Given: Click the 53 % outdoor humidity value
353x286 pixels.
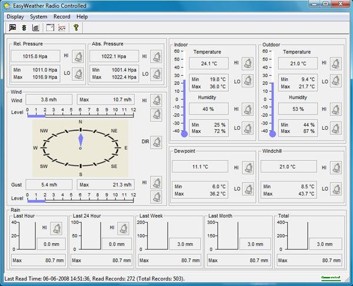Looking at the screenshot, I should point(298,109).
